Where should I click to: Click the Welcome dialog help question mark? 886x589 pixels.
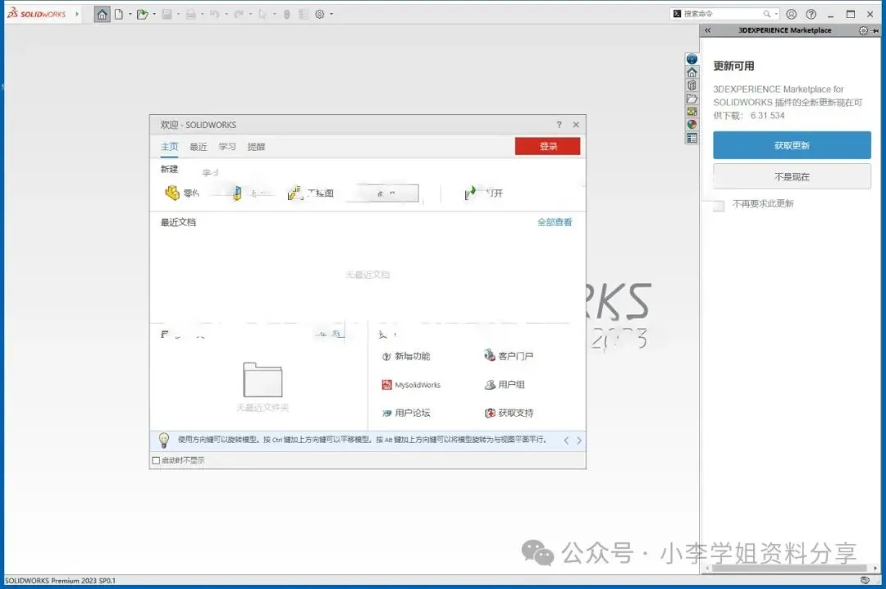559,125
